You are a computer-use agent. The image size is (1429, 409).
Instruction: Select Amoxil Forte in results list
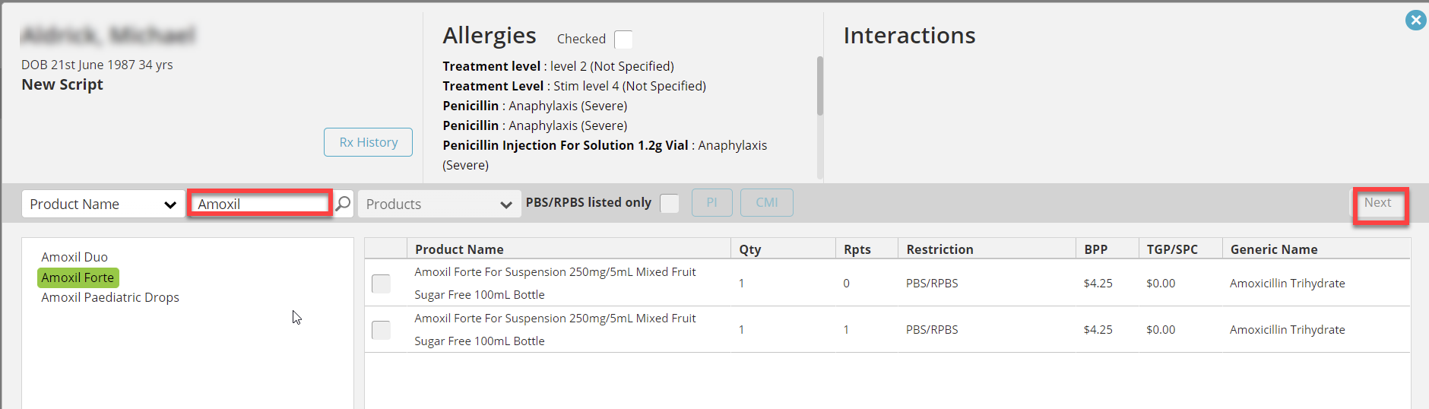click(78, 277)
